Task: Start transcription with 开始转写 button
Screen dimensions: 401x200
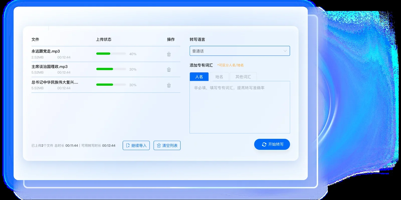Action: pyautogui.click(x=272, y=144)
